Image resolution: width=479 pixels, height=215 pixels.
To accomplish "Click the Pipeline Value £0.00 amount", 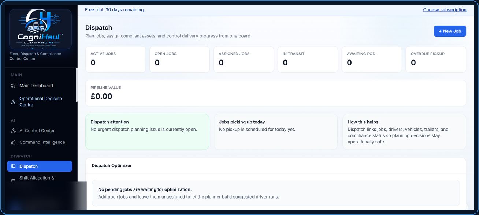I will click(x=101, y=96).
